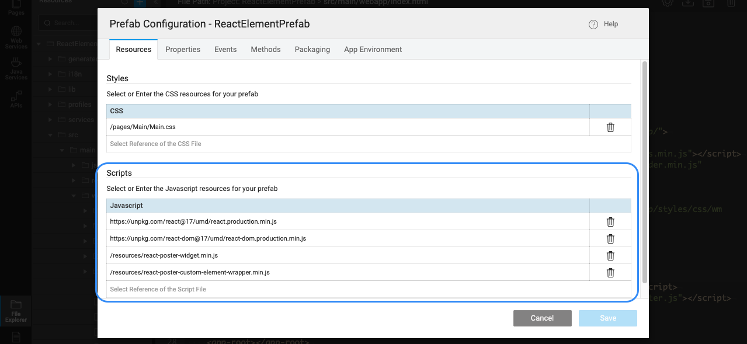
Task: Click the Cancel button
Action: [x=542, y=318]
